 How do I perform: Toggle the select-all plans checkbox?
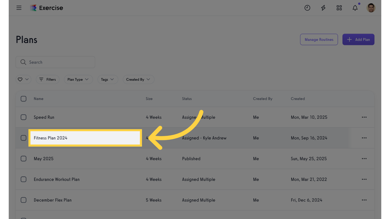pyautogui.click(x=23, y=99)
